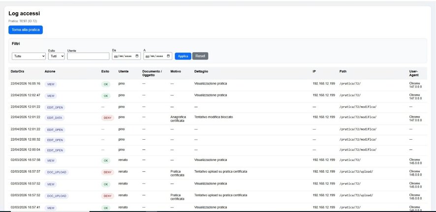Select Chrome 147.0.0.0 in 16:05:16 row
Image resolution: width=436 pixels, height=212 pixels.
[x=415, y=85]
